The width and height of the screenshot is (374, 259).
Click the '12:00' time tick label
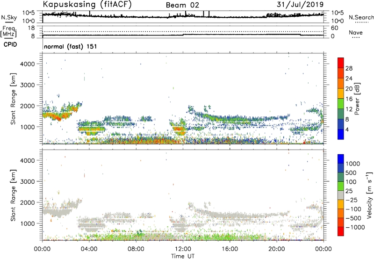183,249
